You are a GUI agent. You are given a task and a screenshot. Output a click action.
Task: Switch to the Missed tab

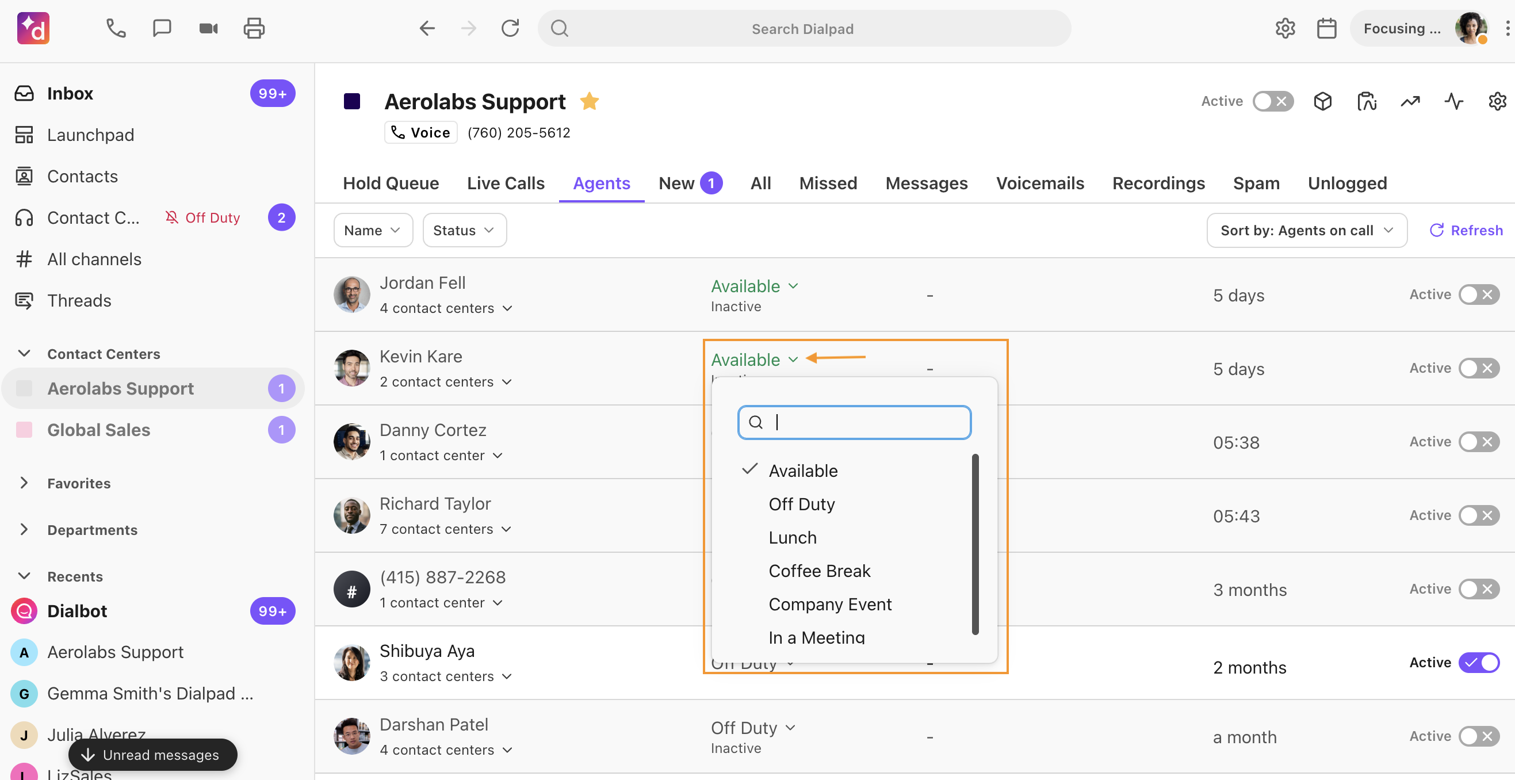coord(828,183)
